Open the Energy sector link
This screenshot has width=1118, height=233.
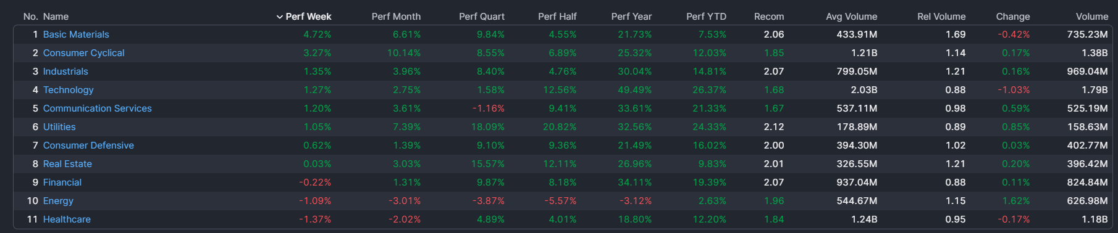point(58,201)
